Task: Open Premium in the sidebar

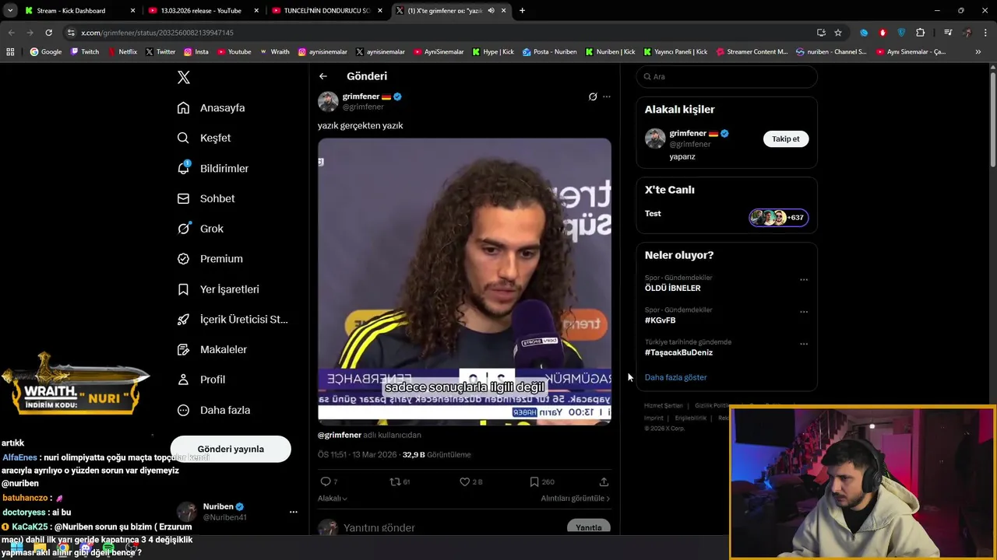Action: [210, 259]
